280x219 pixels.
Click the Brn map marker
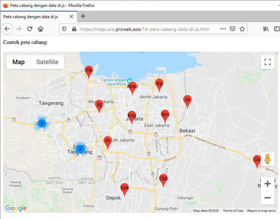pos(165,116)
